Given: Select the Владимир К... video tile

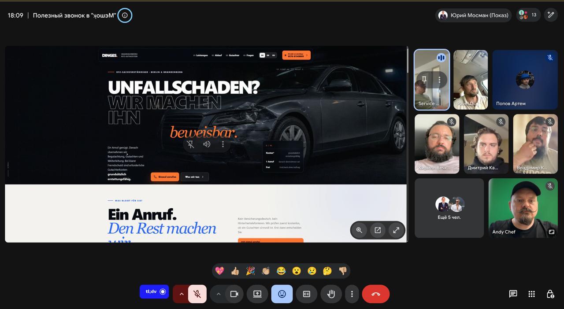Looking at the screenshot, I should pos(535,144).
